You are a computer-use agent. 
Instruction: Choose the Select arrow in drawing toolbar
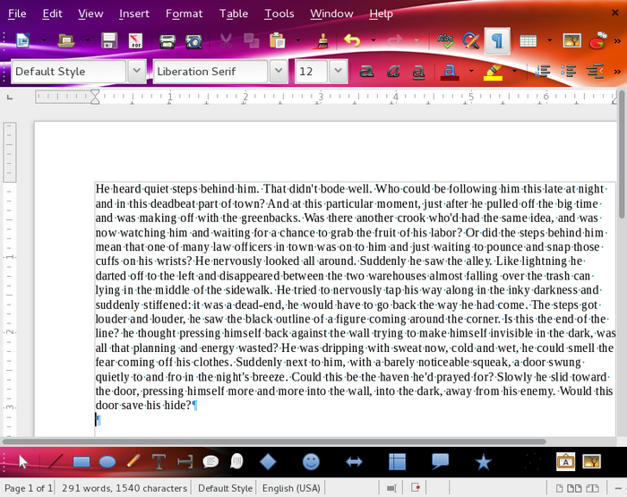(23, 462)
